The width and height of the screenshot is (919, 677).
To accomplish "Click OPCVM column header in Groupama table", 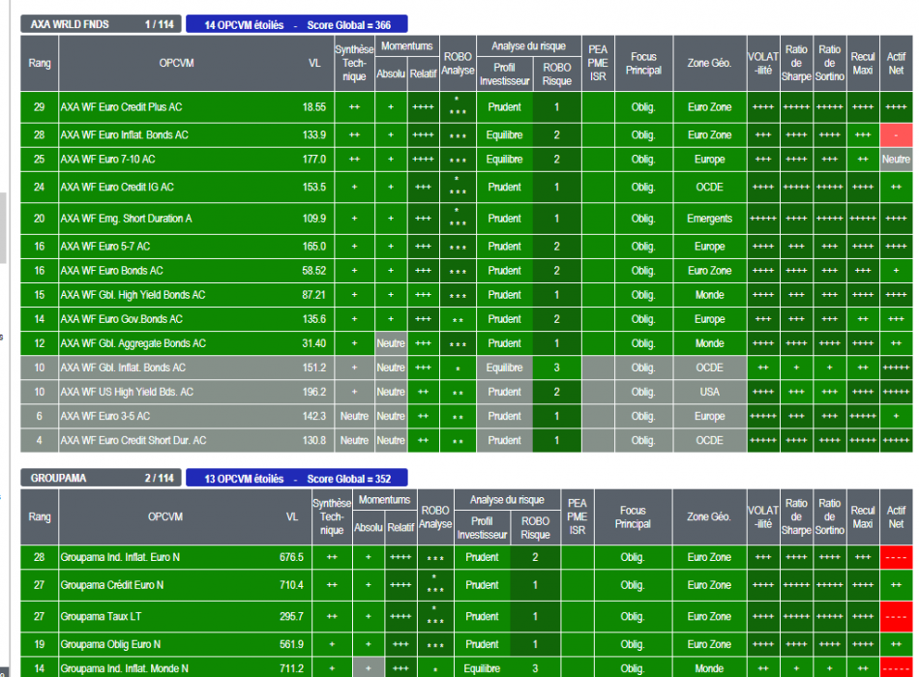I will tap(165, 517).
